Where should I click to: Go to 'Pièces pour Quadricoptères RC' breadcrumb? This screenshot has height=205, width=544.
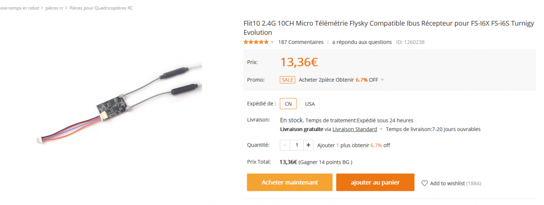(x=101, y=8)
